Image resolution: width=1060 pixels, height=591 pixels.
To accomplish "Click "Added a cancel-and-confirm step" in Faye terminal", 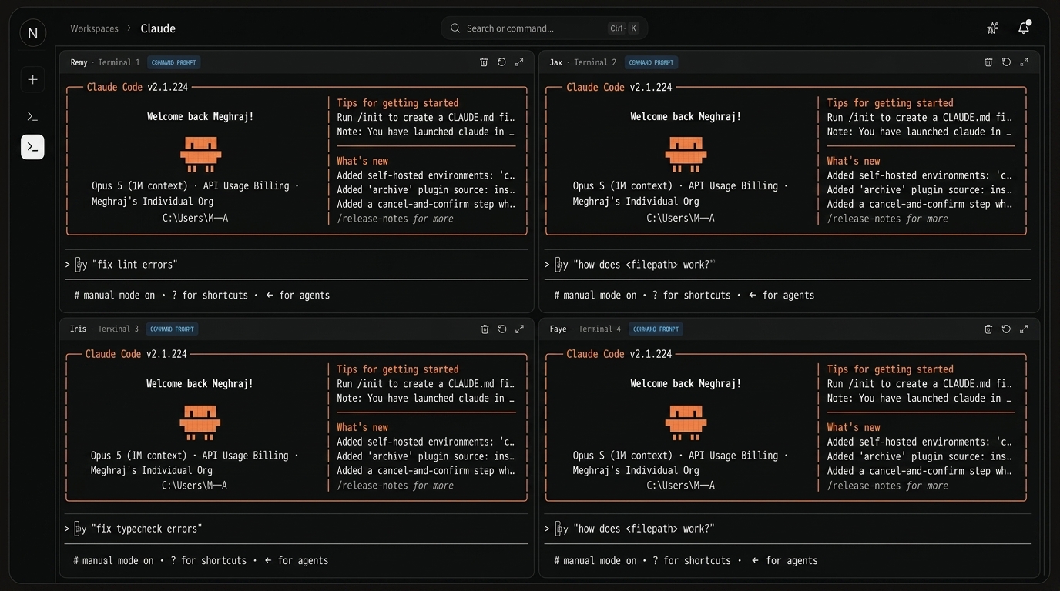I will click(x=920, y=471).
